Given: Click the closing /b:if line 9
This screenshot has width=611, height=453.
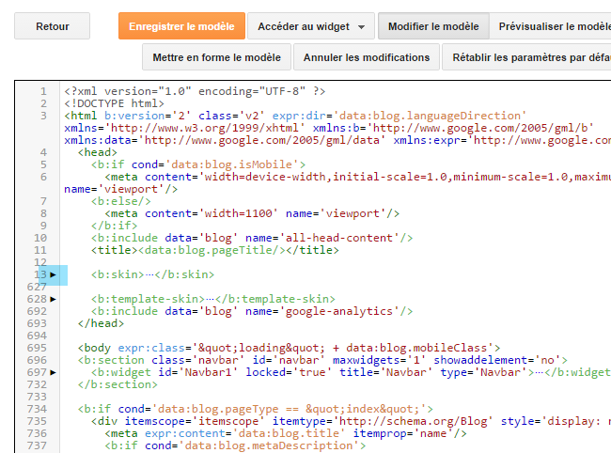Looking at the screenshot, I should 114,226.
